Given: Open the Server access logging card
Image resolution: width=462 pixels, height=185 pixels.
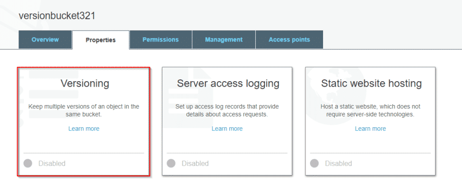Looking at the screenshot, I should pyautogui.click(x=227, y=121).
